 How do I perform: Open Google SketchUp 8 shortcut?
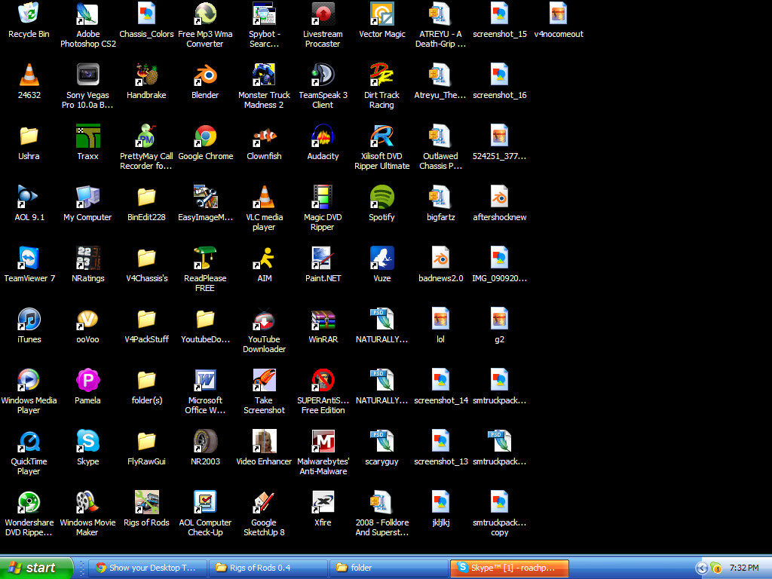pyautogui.click(x=265, y=502)
